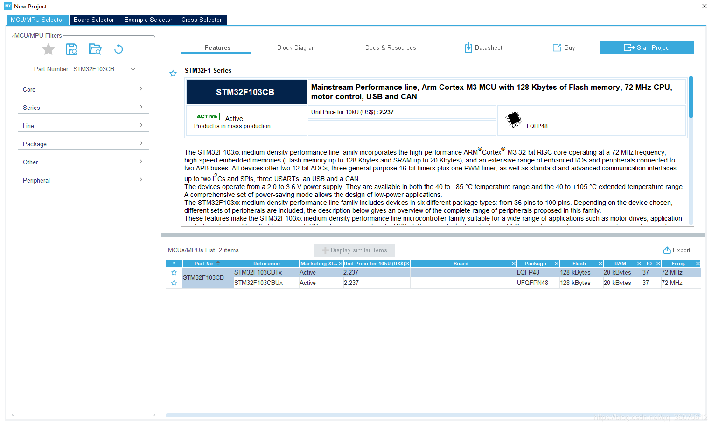Image resolution: width=712 pixels, height=426 pixels.
Task: Close the Package column
Action: 557,264
